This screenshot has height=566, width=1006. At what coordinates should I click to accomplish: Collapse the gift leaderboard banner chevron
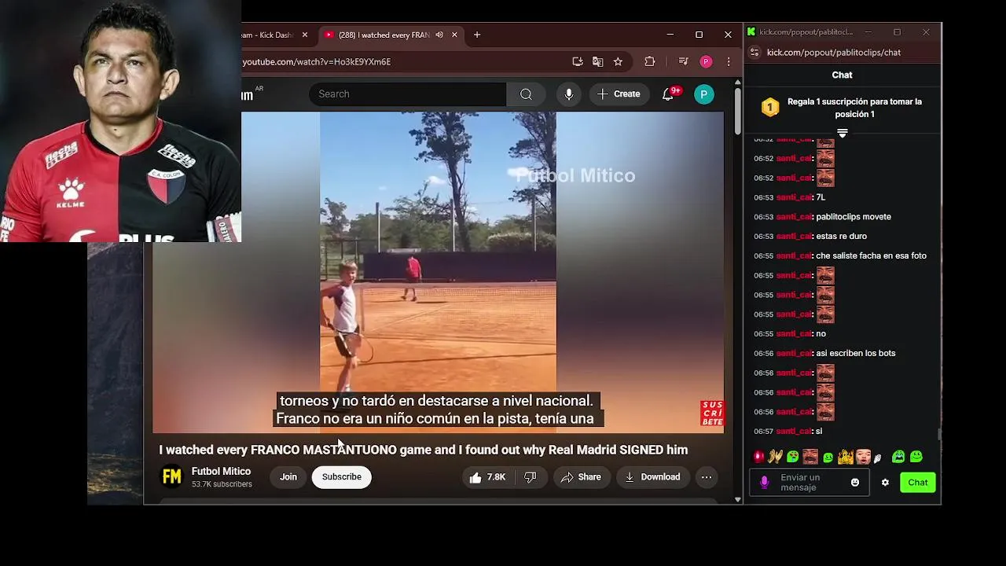click(x=842, y=134)
